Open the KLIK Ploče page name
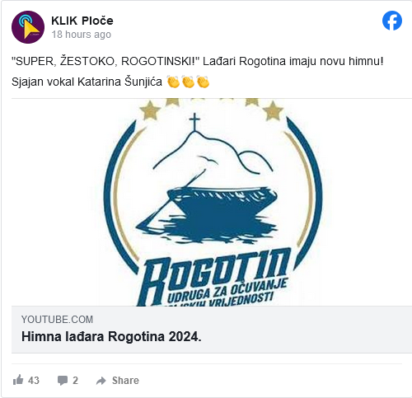 tap(82, 21)
